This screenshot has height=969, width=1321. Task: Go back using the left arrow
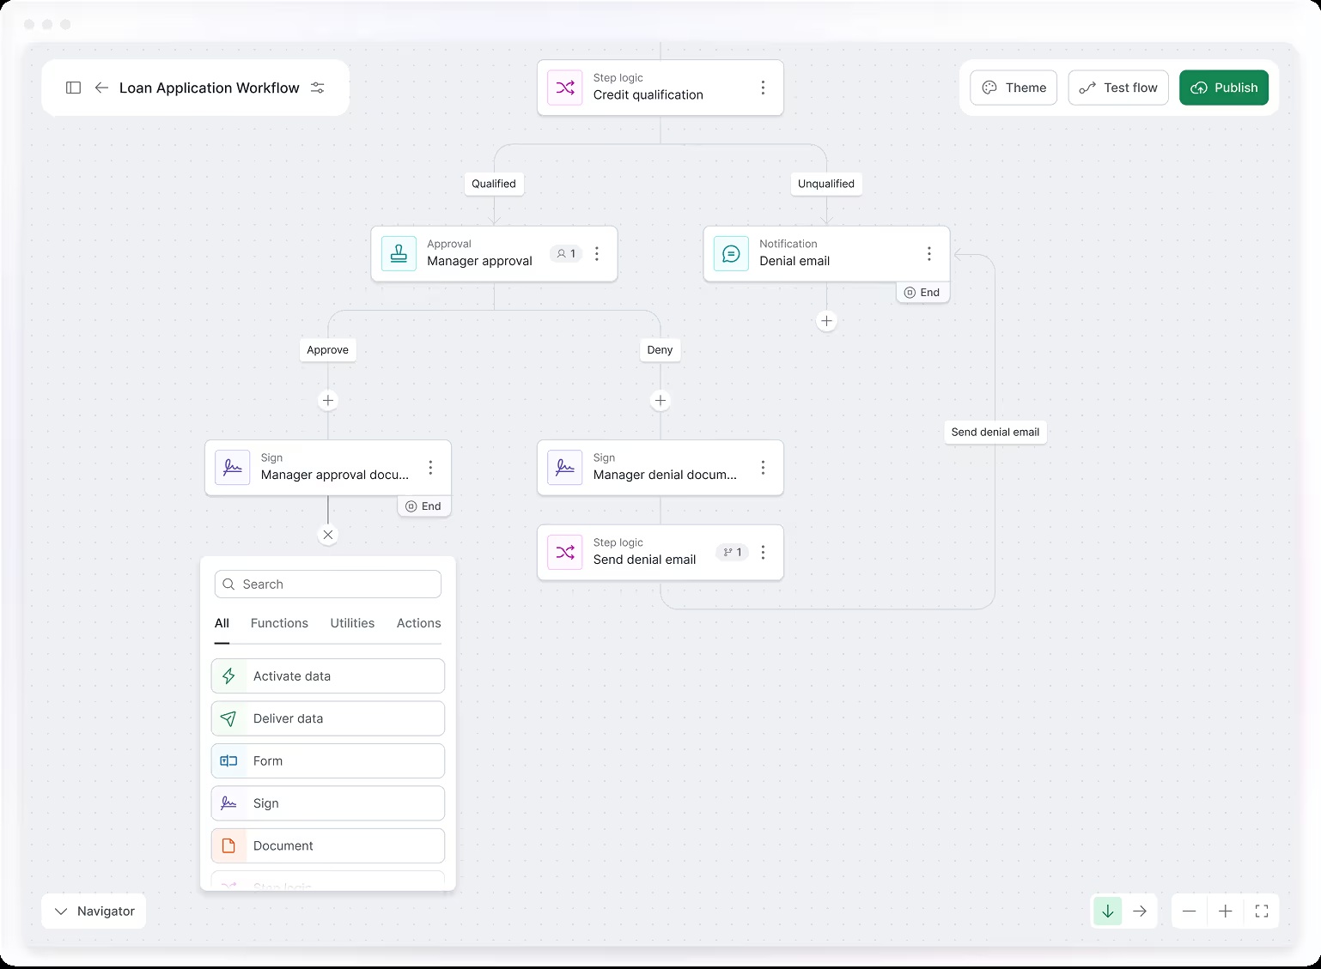tap(101, 88)
